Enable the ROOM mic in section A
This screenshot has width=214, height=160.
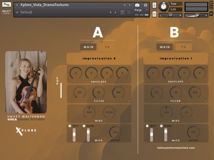84,126
